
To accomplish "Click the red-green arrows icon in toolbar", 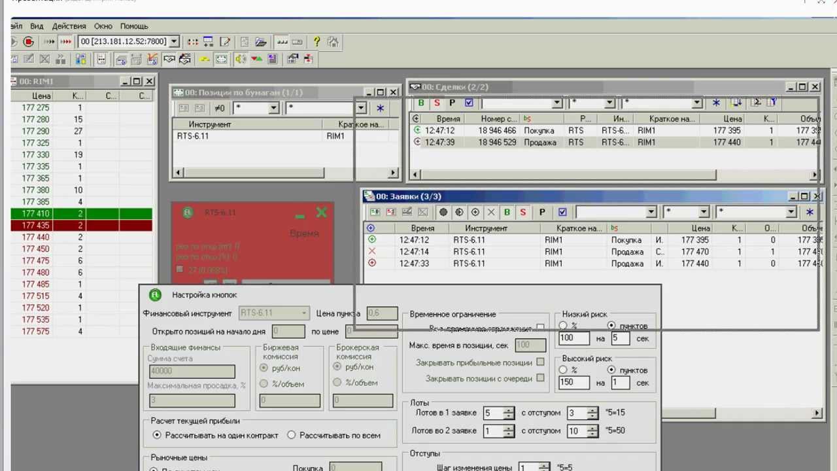I will click(x=256, y=59).
